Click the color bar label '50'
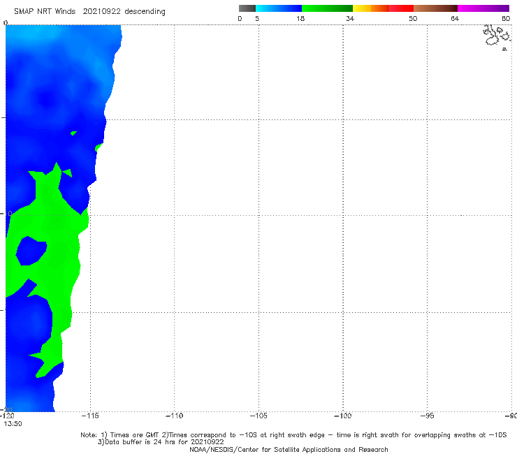The width and height of the screenshot is (517, 454). click(413, 19)
